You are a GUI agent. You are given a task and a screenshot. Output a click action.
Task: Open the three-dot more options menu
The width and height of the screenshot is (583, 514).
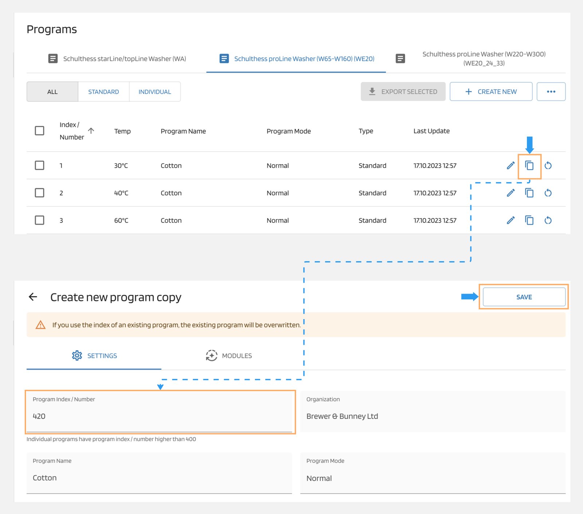[x=551, y=91]
